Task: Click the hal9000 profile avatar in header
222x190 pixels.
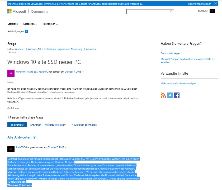Action: [212, 11]
